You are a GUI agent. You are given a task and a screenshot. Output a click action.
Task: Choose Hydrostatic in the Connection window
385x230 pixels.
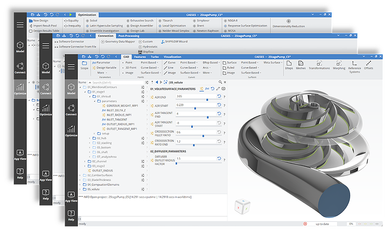click(148, 47)
